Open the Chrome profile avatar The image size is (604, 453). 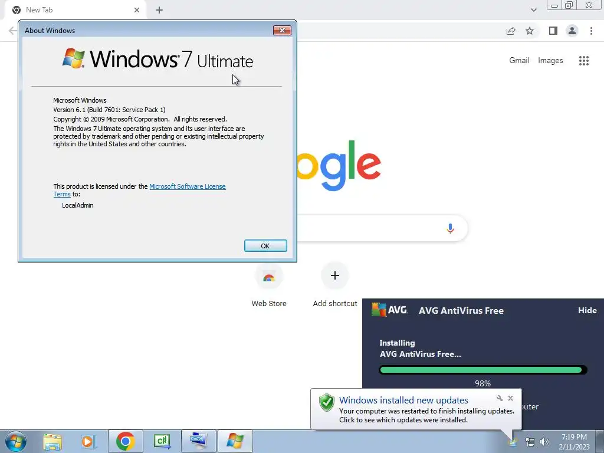pos(572,31)
